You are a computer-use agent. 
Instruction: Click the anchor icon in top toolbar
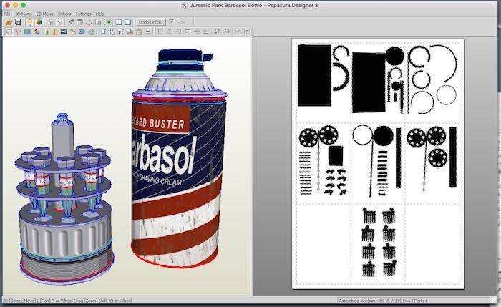[x=89, y=22]
